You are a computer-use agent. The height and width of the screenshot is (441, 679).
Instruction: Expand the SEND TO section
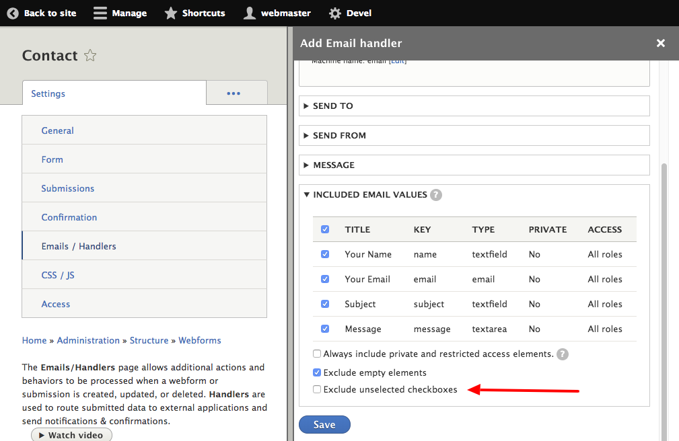pyautogui.click(x=474, y=106)
